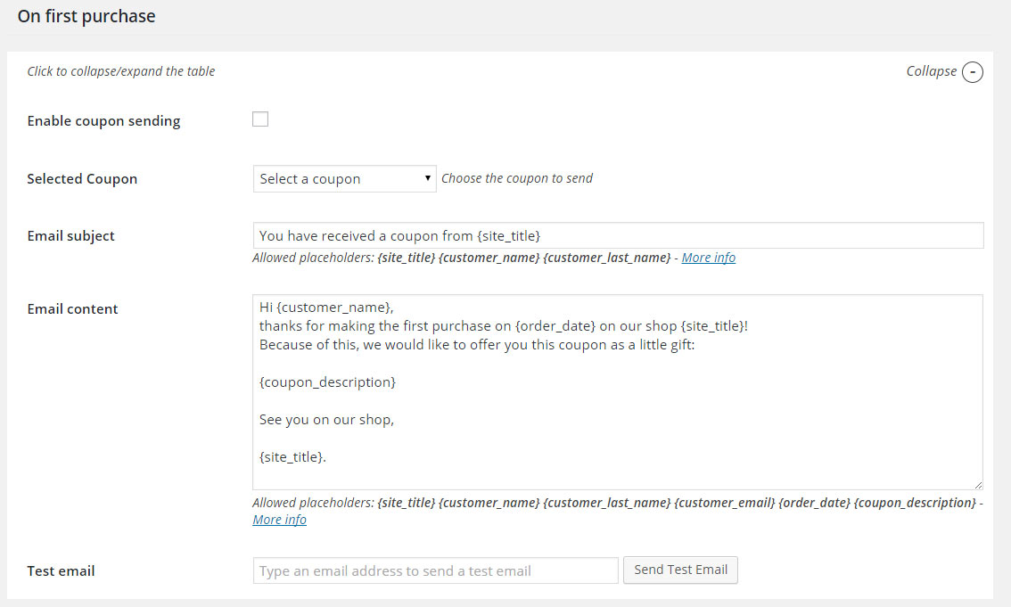Click the "On first purchase" section heading
The image size is (1011, 607).
(x=86, y=16)
